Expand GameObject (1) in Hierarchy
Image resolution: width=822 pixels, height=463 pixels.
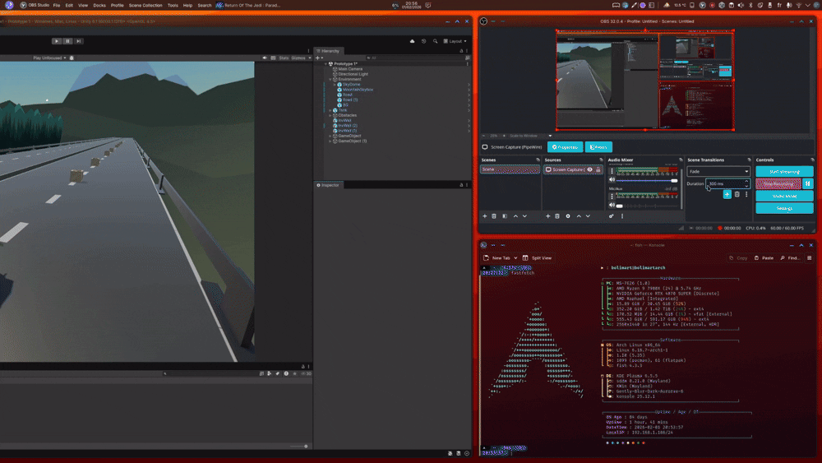click(x=330, y=141)
